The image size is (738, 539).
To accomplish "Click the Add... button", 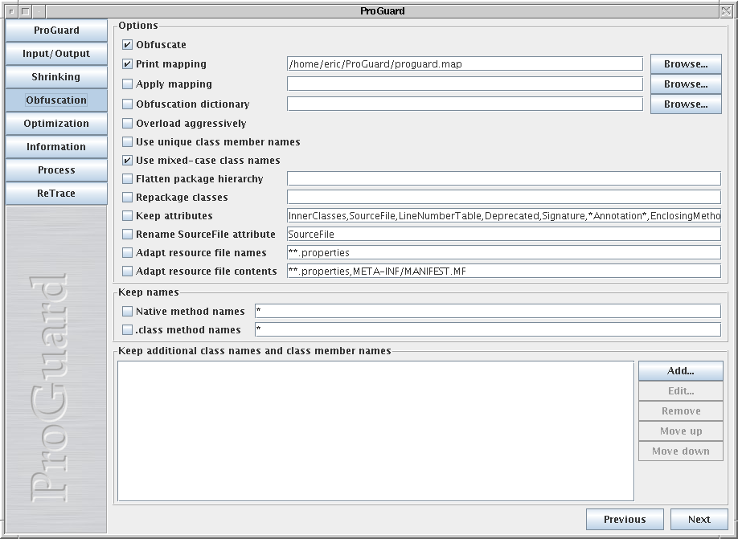I will (680, 371).
